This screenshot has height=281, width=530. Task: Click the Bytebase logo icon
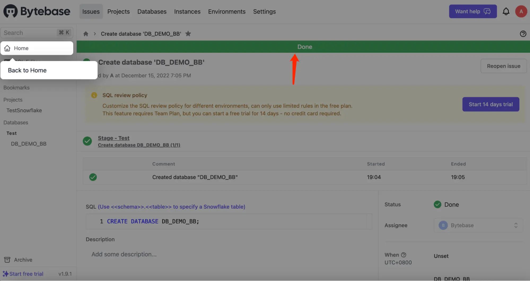10,11
